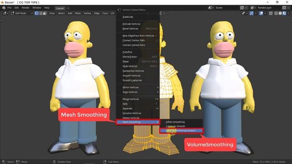Open the Window menu
This screenshot has height=164, width=292.
pos(36,8)
